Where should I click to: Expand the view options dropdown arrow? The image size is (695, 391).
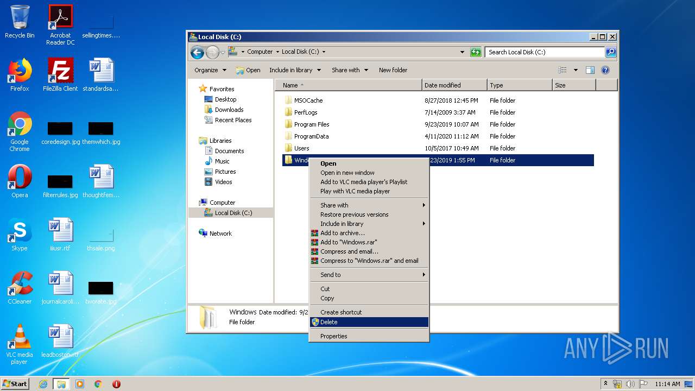tap(576, 70)
